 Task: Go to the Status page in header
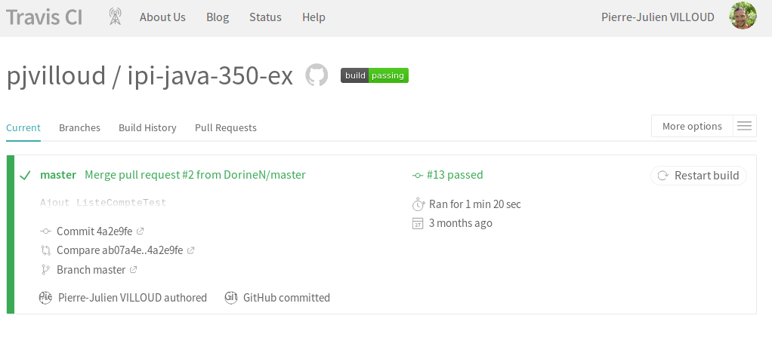pos(265,17)
